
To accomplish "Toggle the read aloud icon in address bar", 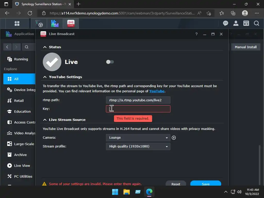I will point(199,13).
